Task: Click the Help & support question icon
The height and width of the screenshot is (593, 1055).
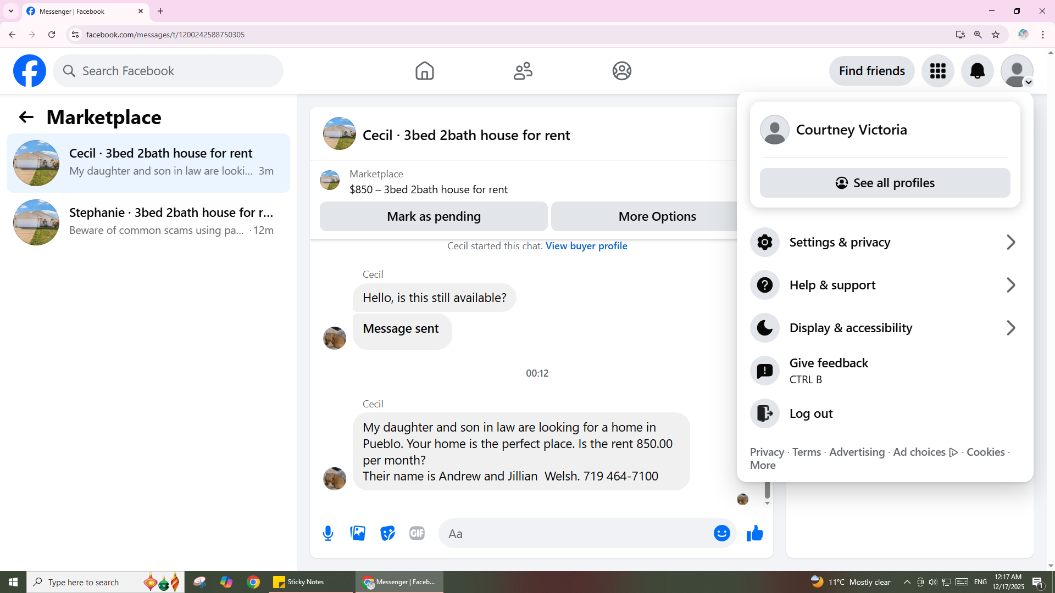Action: pos(765,285)
